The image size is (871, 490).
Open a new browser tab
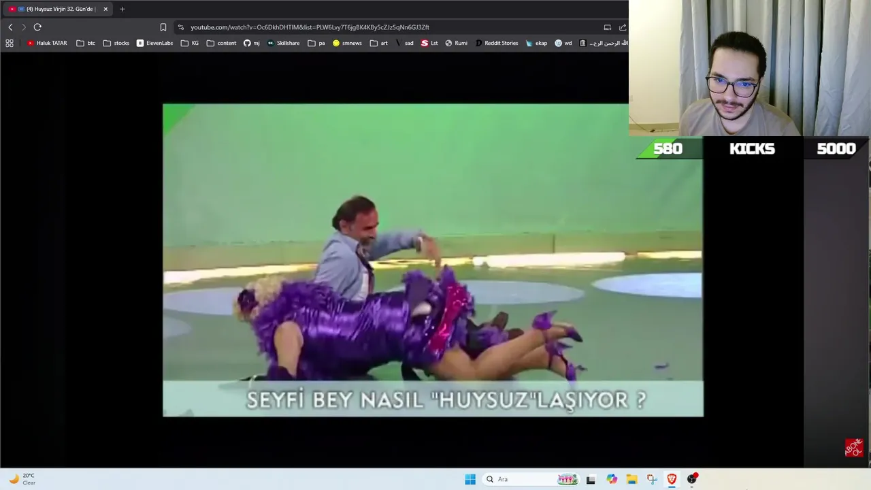click(x=122, y=9)
